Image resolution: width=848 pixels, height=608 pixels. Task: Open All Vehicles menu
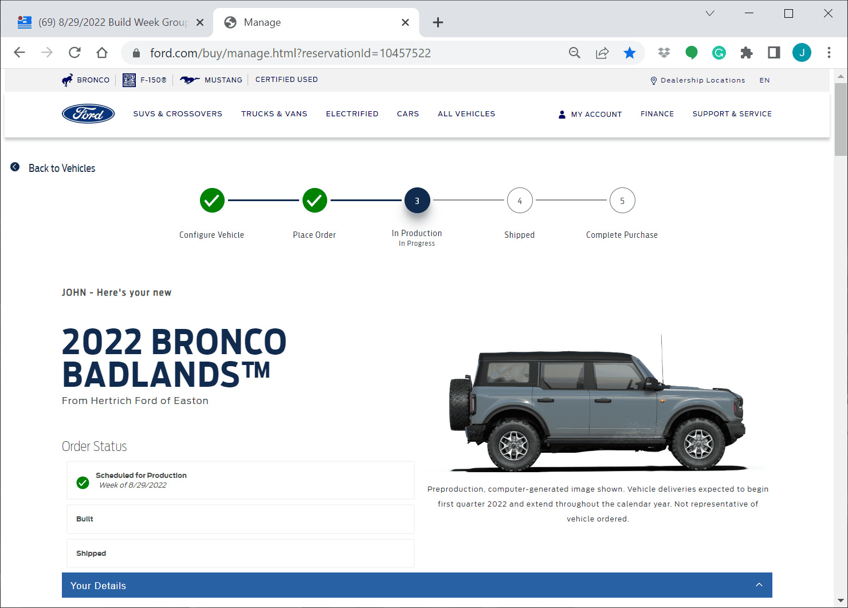[466, 114]
